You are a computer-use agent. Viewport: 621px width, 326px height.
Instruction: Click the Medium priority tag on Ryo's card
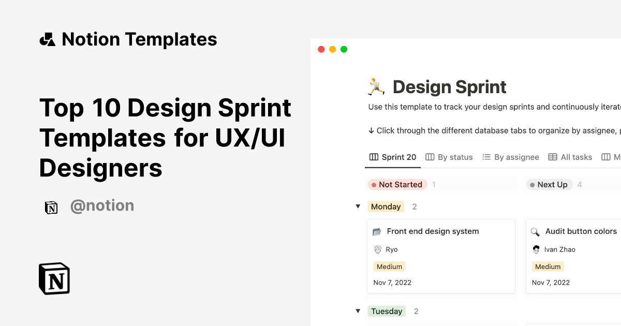[x=389, y=266]
